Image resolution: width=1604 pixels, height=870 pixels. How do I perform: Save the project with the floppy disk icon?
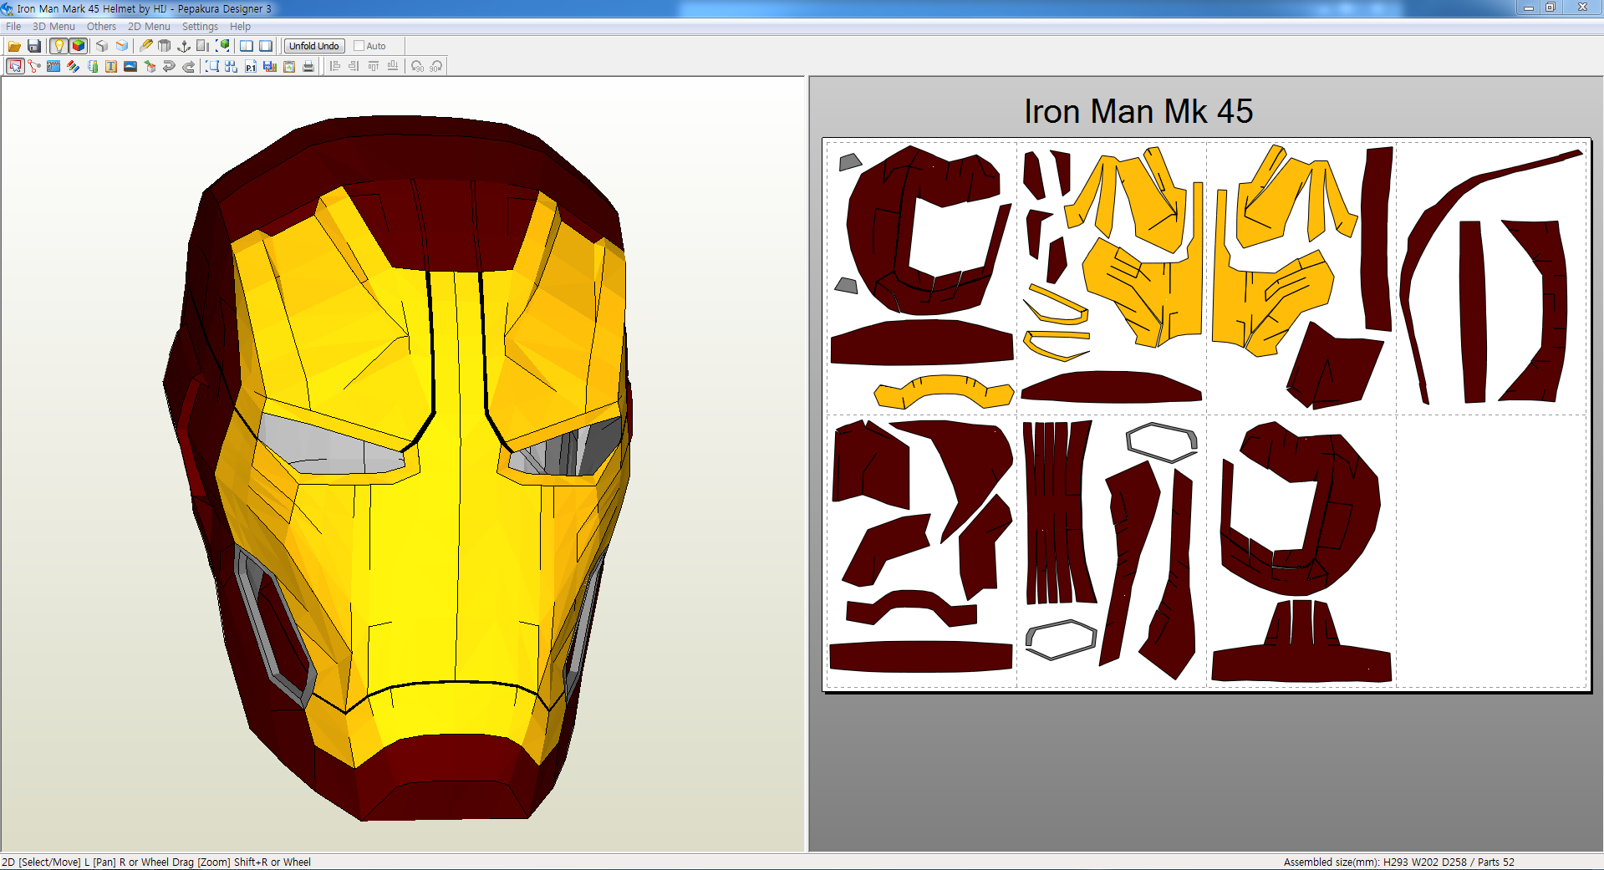click(x=34, y=46)
